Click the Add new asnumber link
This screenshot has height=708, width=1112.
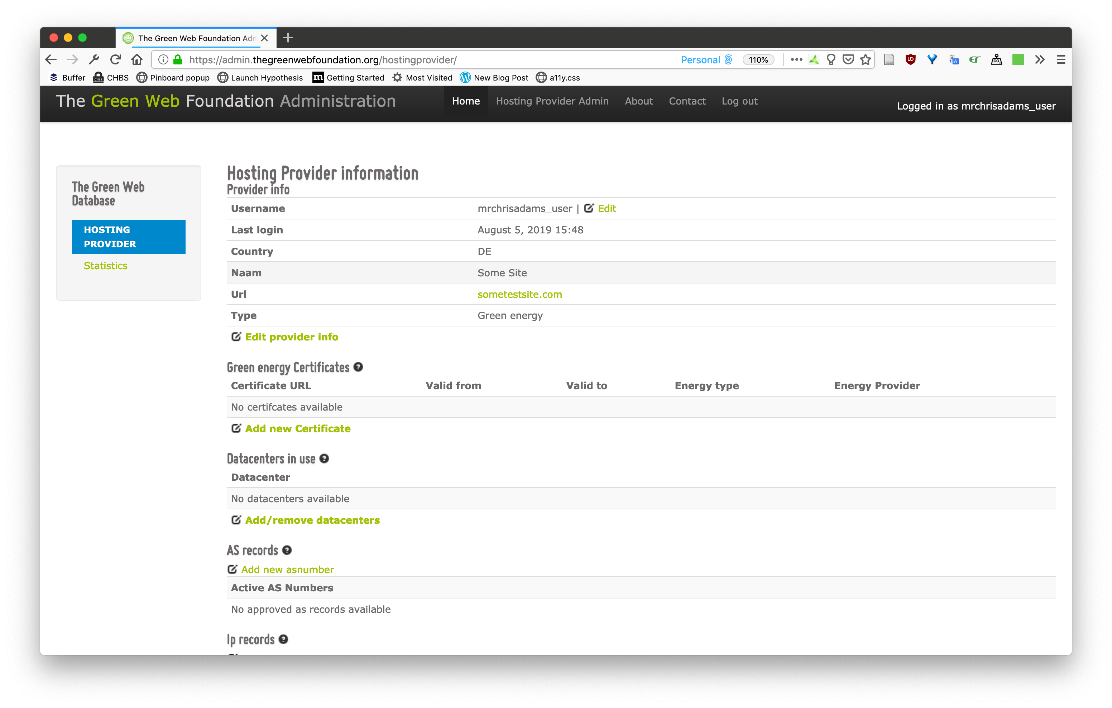[288, 569]
